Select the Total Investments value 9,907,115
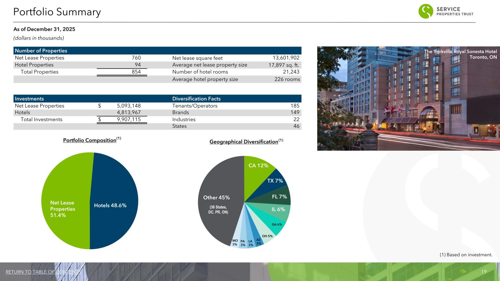Viewport: 500px width, 281px height. 125,119
